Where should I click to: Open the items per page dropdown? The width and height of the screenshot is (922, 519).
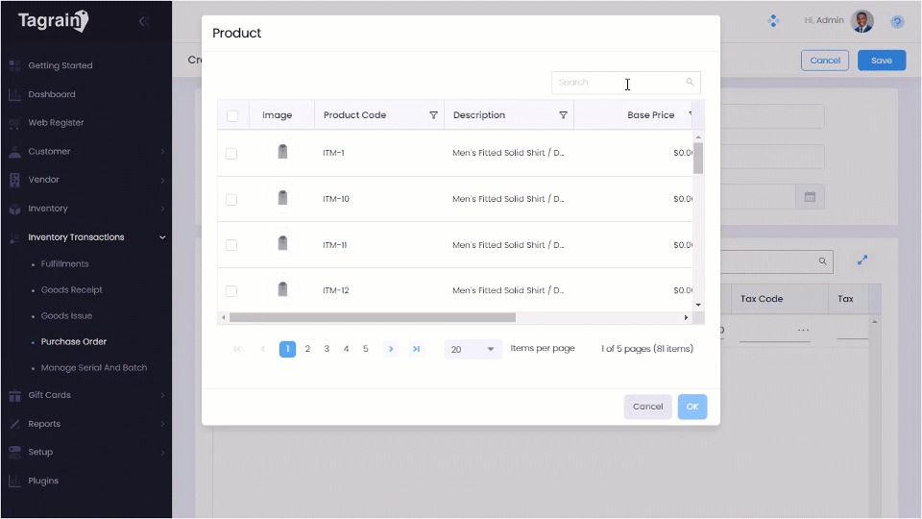click(473, 349)
